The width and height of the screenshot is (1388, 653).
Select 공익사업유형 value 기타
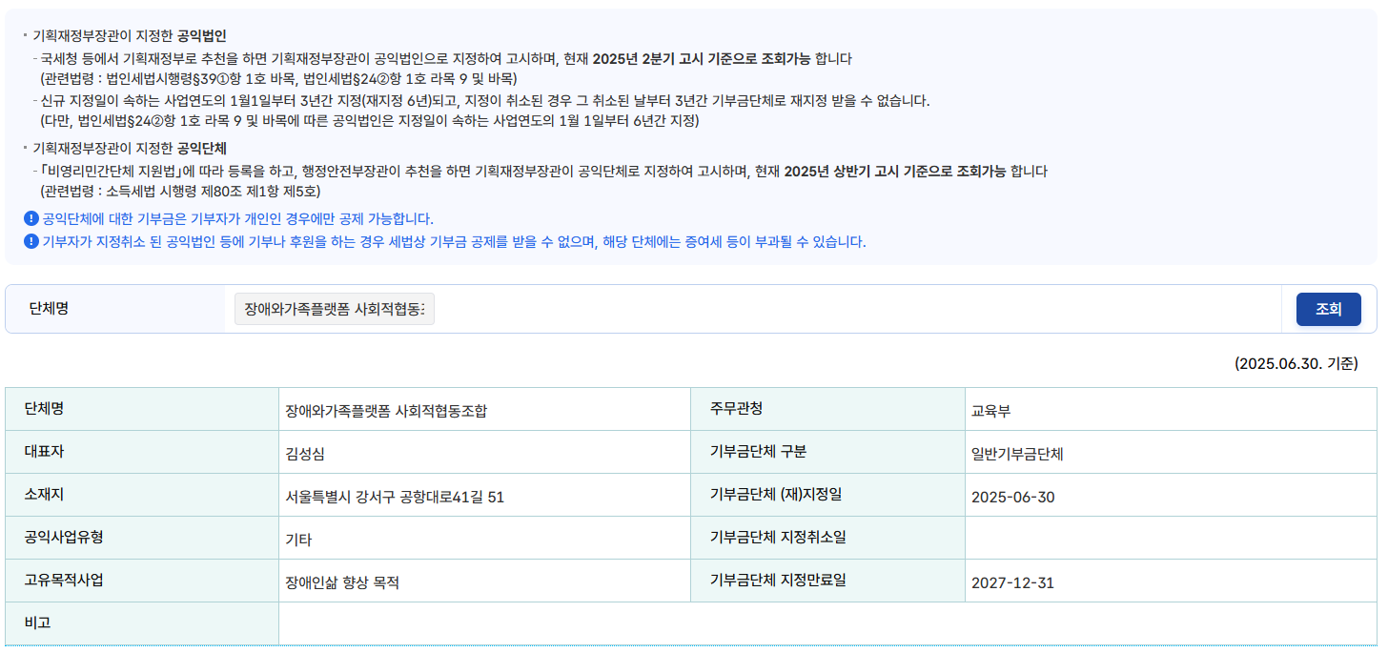pos(298,541)
